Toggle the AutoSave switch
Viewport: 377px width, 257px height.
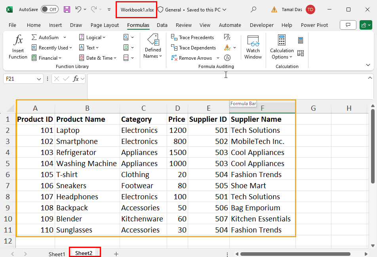(50, 9)
